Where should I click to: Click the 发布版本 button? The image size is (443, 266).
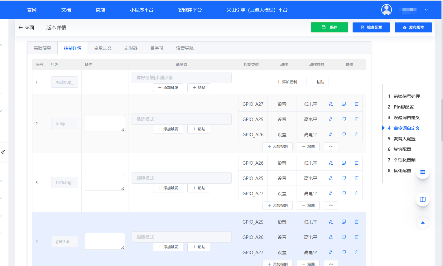pos(413,27)
